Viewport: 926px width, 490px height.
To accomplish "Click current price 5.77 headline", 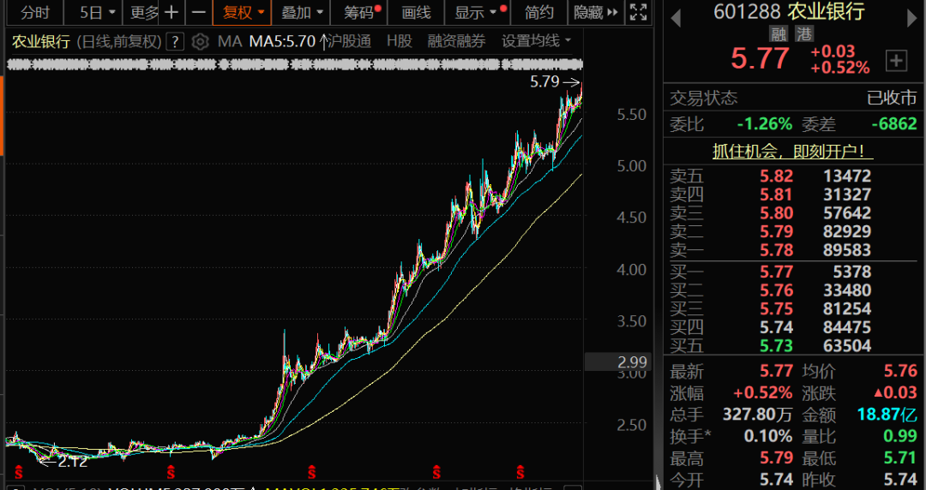I will 760,58.
